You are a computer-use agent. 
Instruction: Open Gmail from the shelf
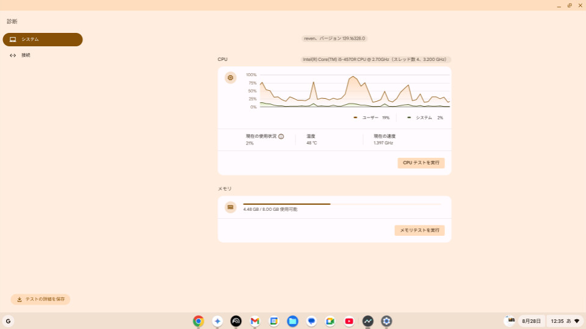pos(255,321)
